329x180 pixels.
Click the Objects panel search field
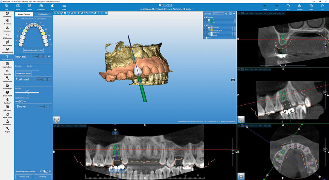point(219,14)
